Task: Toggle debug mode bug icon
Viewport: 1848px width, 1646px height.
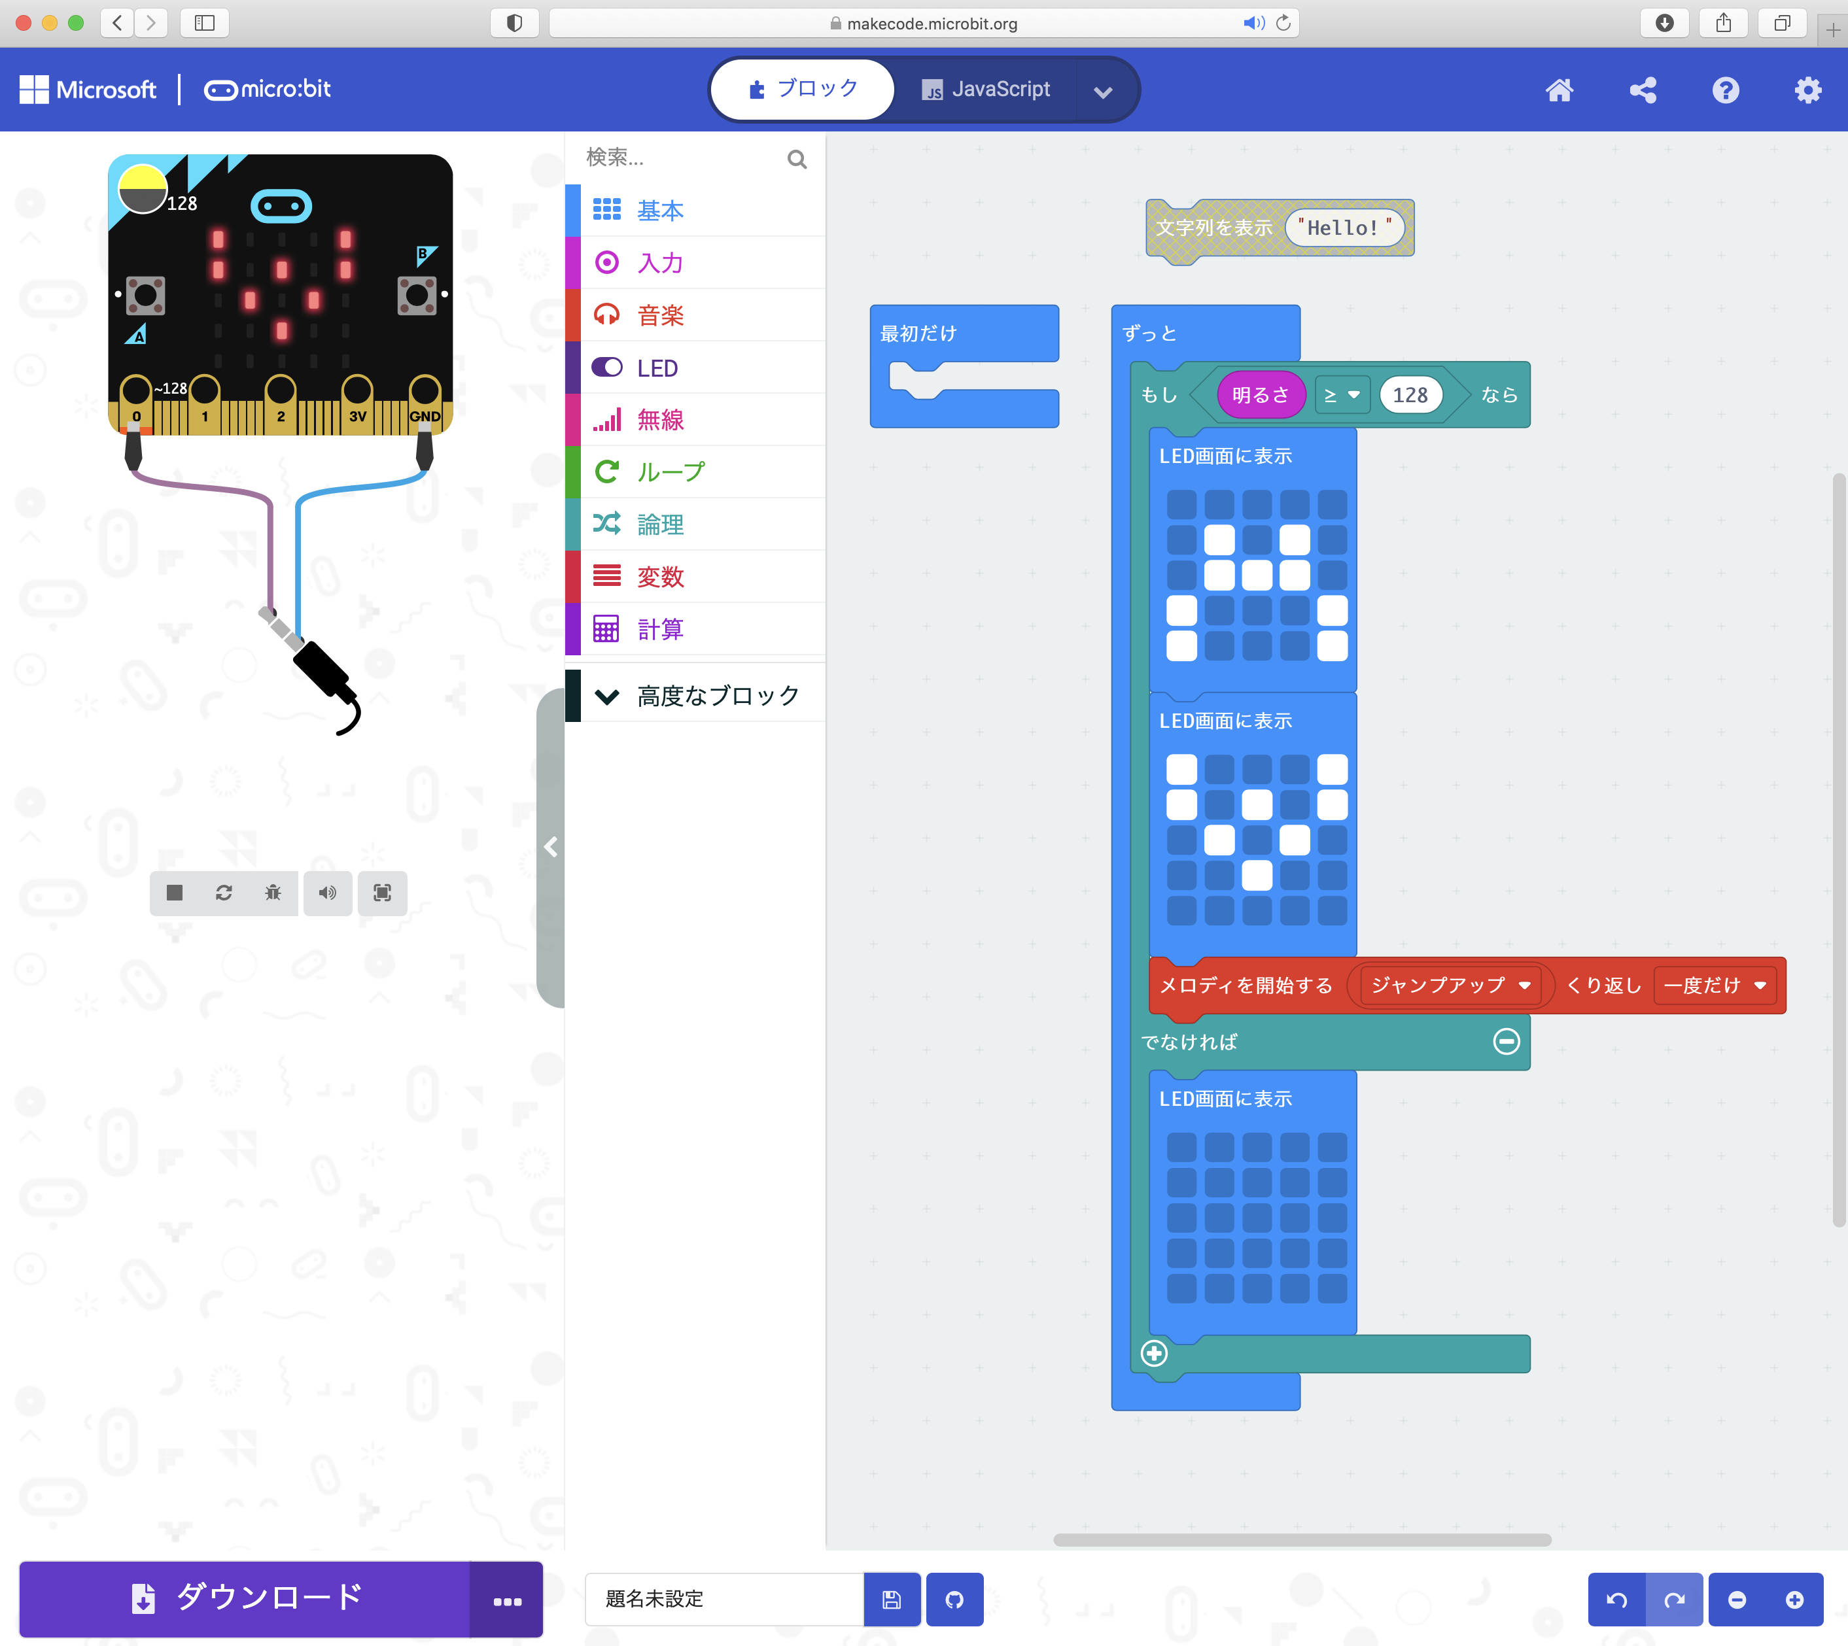Action: (272, 893)
